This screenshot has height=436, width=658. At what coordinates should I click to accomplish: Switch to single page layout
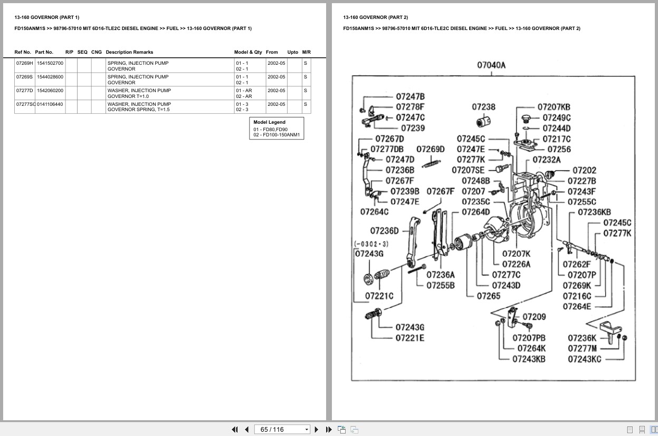tap(630, 430)
